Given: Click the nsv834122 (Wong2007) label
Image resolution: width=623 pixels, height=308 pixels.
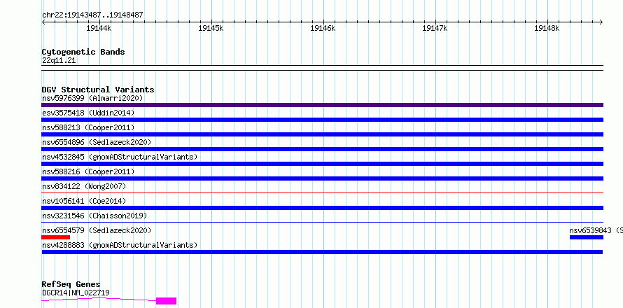Looking at the screenshot, I should point(84,186).
